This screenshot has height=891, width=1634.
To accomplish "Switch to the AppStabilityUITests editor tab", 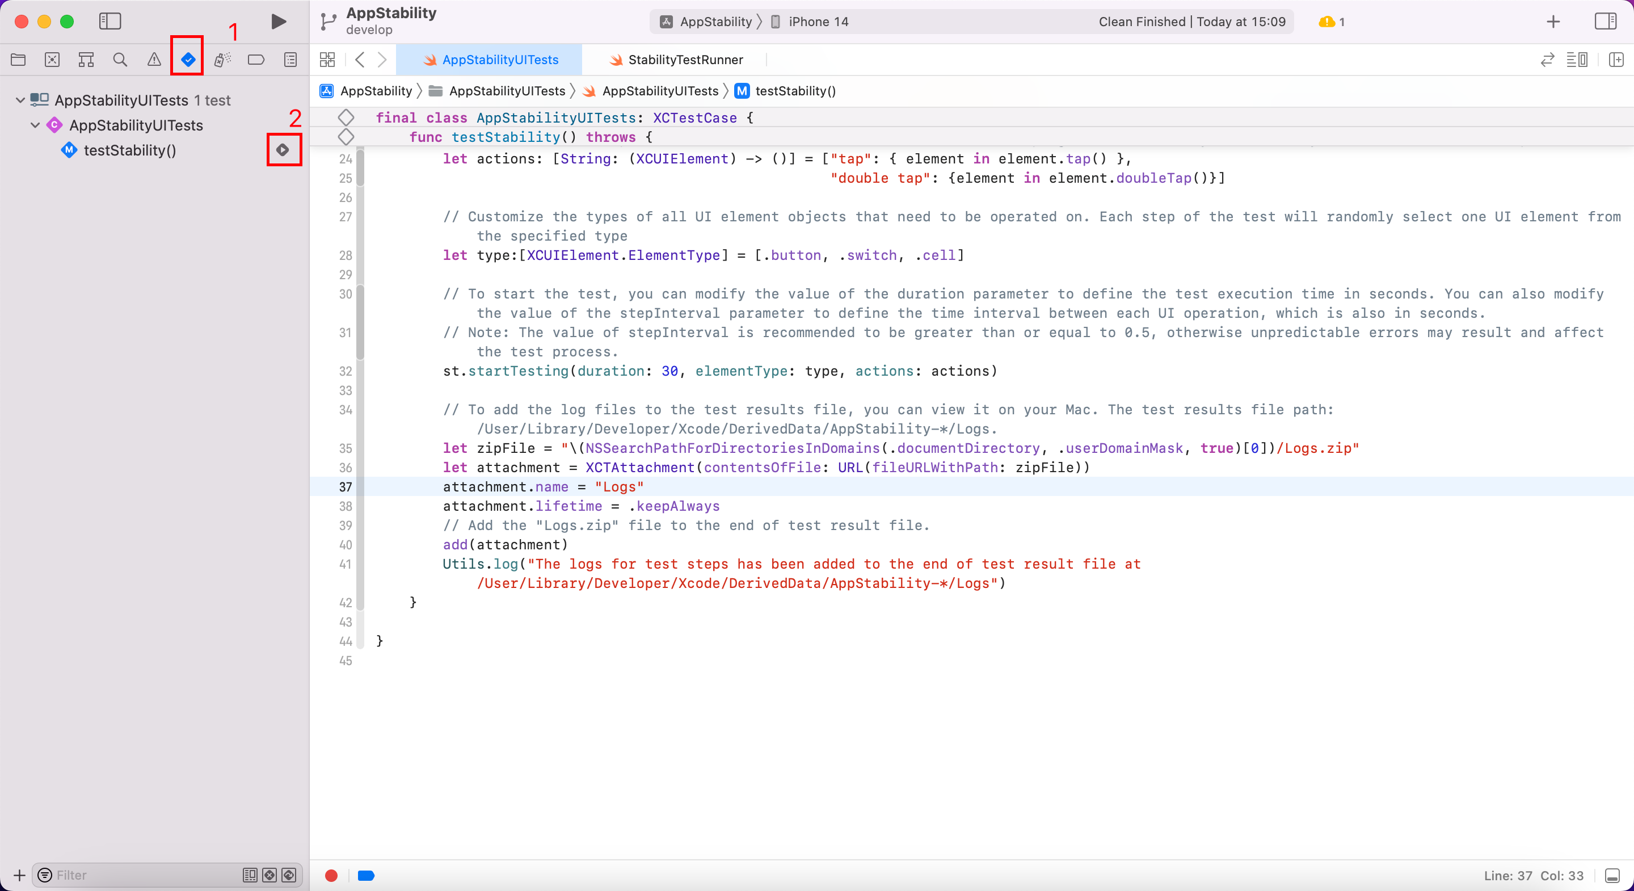I will [489, 60].
